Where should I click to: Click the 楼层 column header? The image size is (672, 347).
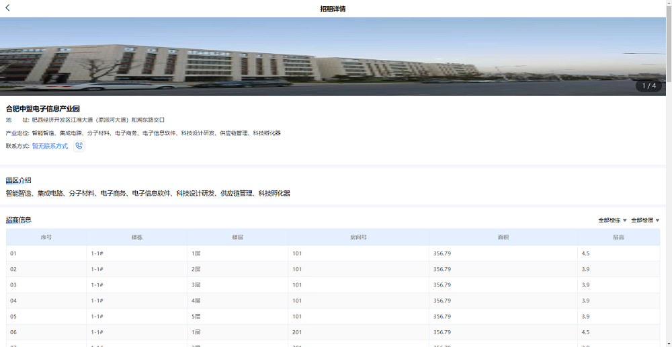tap(237, 237)
